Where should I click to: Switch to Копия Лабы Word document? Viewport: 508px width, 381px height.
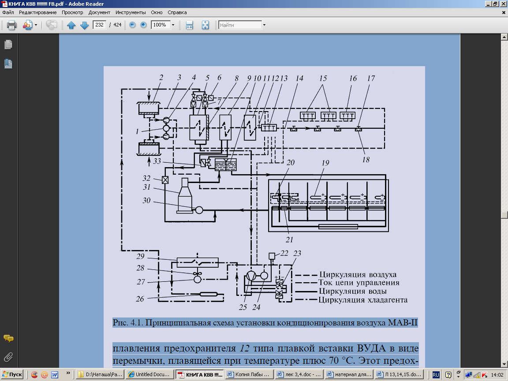249,374
